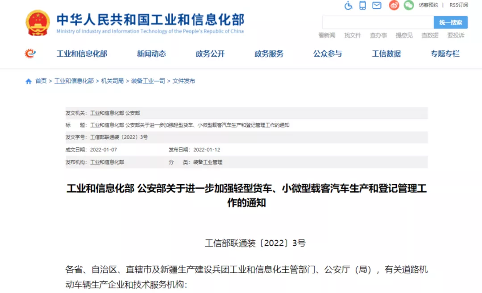Click the home icon in breadcrumb
Image resolution: width=482 pixels, height=293 pixels.
pos(29,81)
